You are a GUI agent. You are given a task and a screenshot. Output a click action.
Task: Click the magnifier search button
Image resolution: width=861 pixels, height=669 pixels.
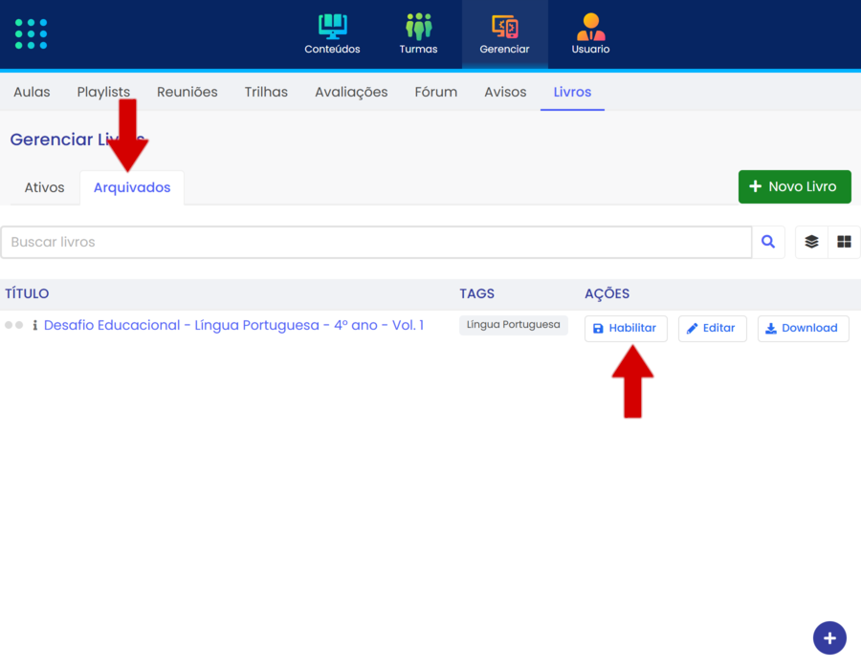coord(768,243)
